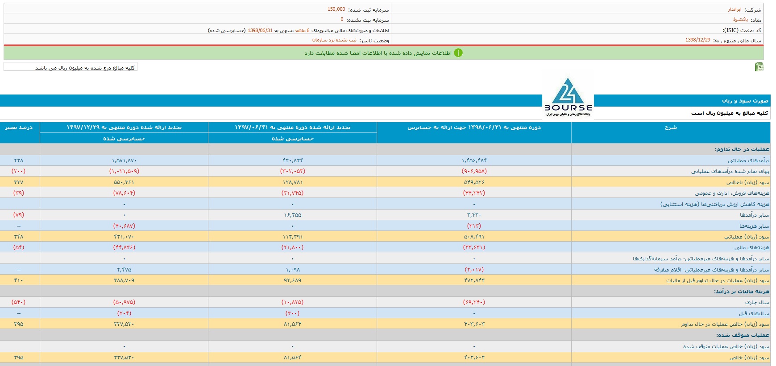Image resolution: width=776 pixels, height=366 pixels.
Task: Click the percent change (۵۴۰)
Action: tap(19, 302)
